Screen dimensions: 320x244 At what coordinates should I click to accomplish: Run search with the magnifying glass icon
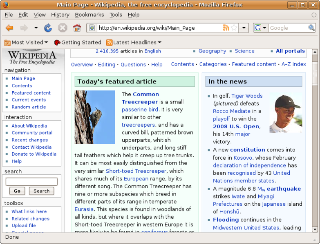[x=311, y=28]
